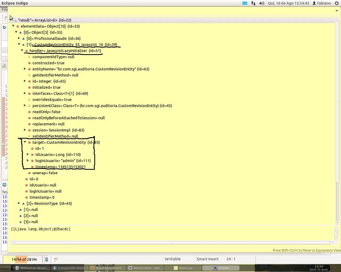Expand the loginUsuario="admin" node
Viewport: 341px width, 272px height.
pyautogui.click(x=28, y=160)
